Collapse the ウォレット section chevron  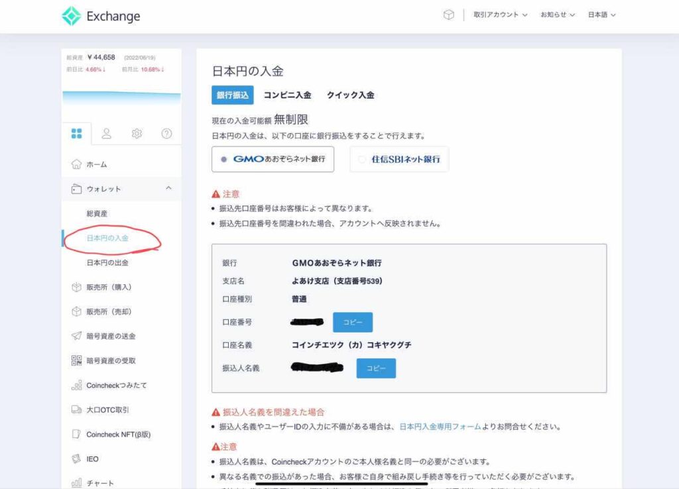[x=168, y=188]
